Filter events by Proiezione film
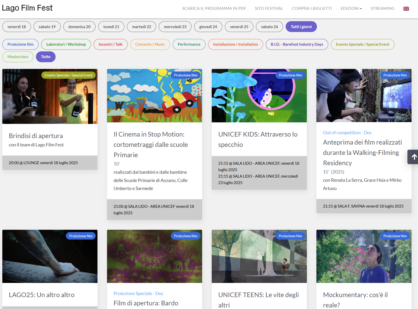The height and width of the screenshot is (309, 418). pyautogui.click(x=20, y=44)
